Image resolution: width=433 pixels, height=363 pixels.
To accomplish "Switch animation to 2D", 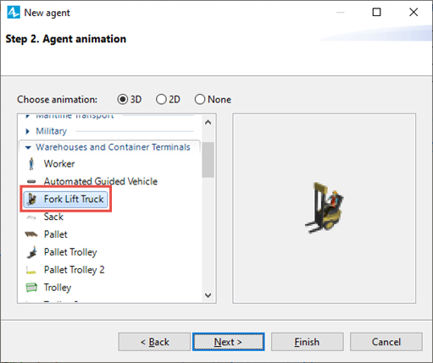I will point(161,99).
